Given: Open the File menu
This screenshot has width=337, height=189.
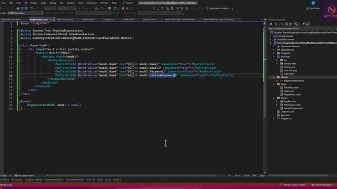Looking at the screenshot, I should [4, 3].
